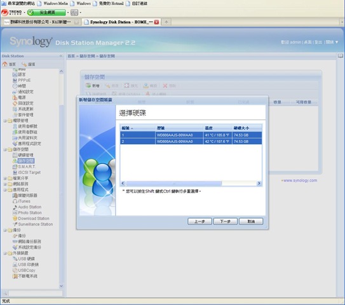The width and height of the screenshot is (345, 305).
Task: Click the 時間 clock icon
Action: 15,86
